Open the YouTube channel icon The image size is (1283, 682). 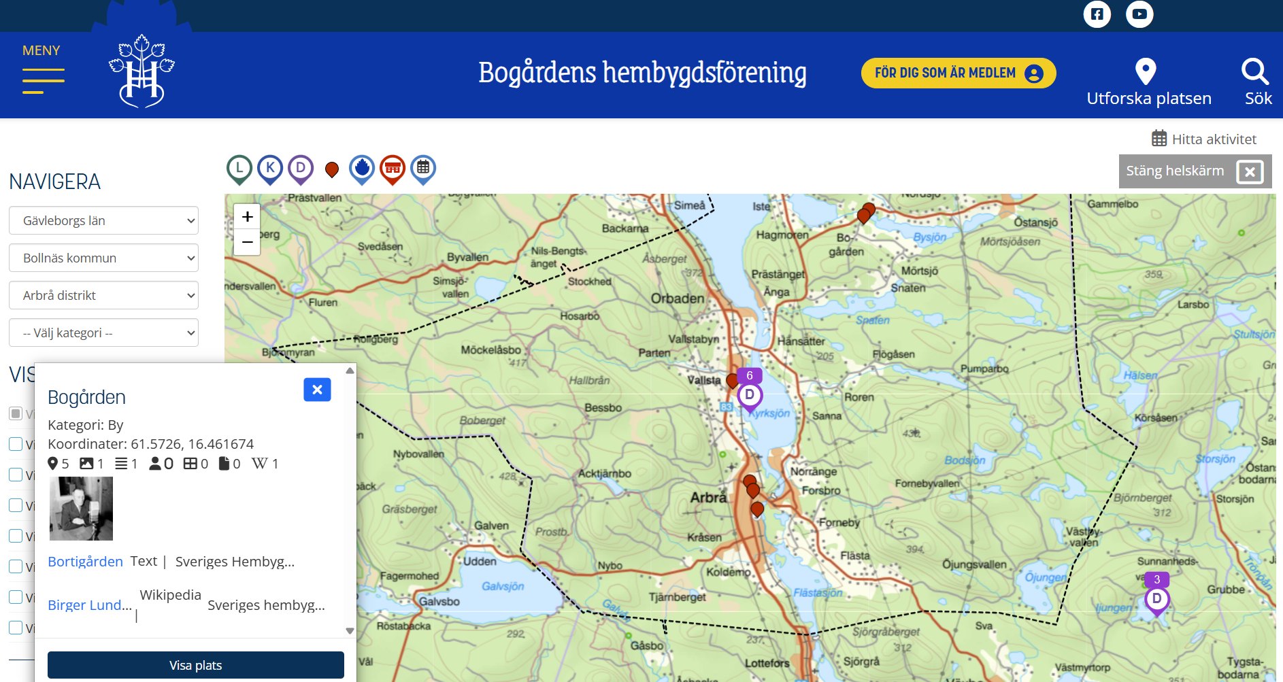pyautogui.click(x=1139, y=14)
